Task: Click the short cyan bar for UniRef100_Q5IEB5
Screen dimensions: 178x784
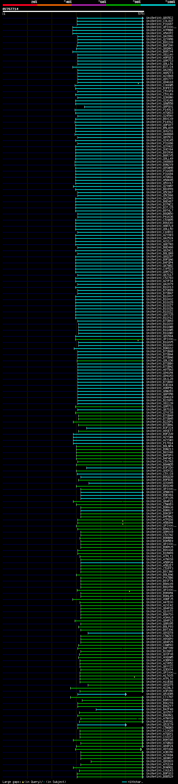Action: coord(102,694)
